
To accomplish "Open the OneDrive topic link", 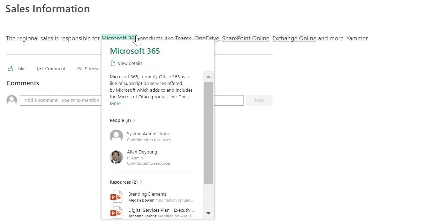I will coord(207,38).
